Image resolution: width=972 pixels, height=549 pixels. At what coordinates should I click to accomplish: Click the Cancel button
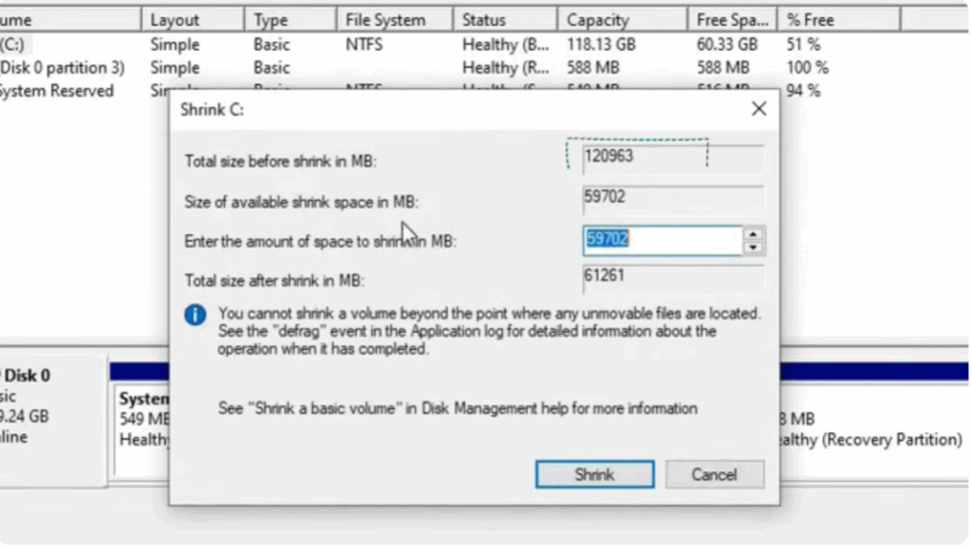point(715,474)
